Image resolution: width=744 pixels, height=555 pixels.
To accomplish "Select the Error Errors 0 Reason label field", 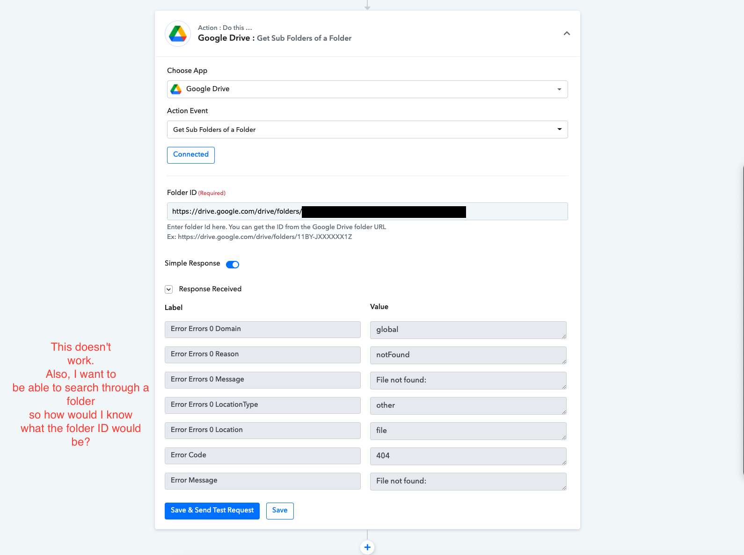I will click(x=263, y=354).
